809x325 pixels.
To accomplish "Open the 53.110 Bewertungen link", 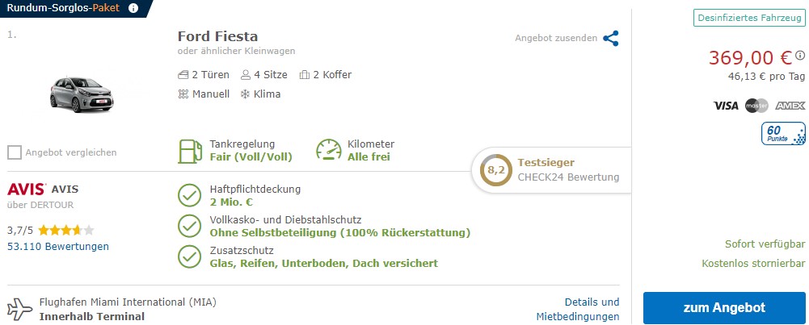I will click(x=58, y=246).
